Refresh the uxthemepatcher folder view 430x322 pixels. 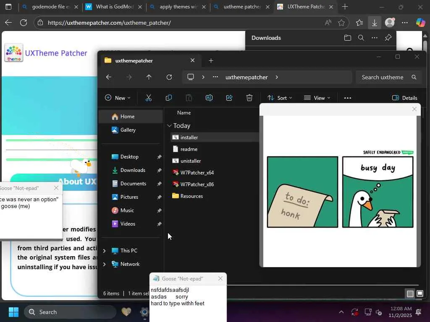click(169, 77)
